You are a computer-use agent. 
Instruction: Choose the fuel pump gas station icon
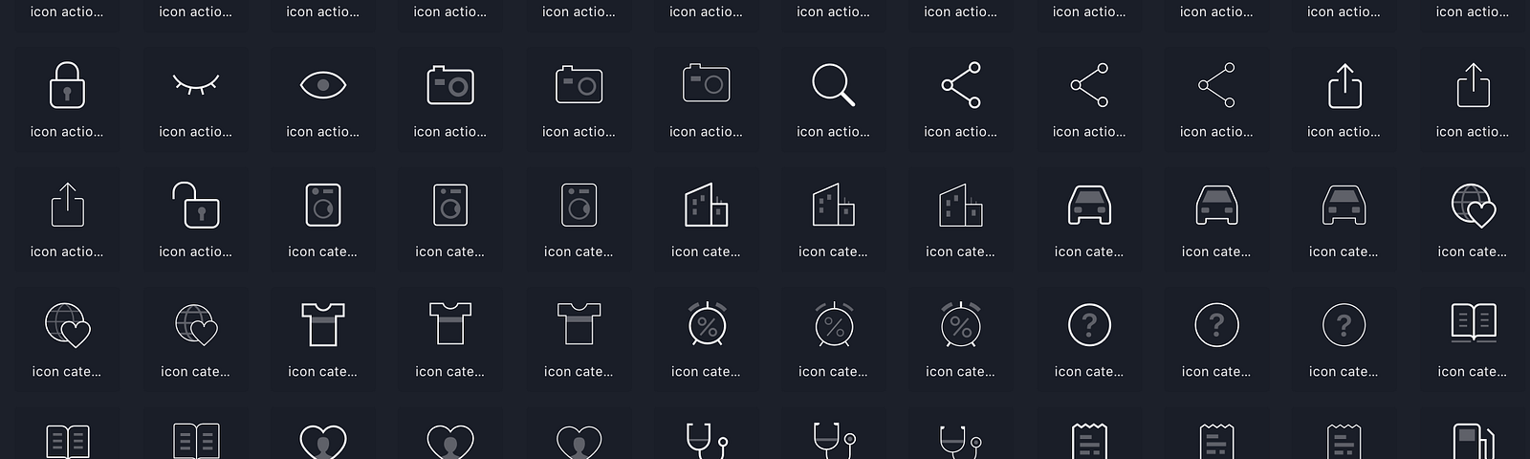click(1474, 442)
